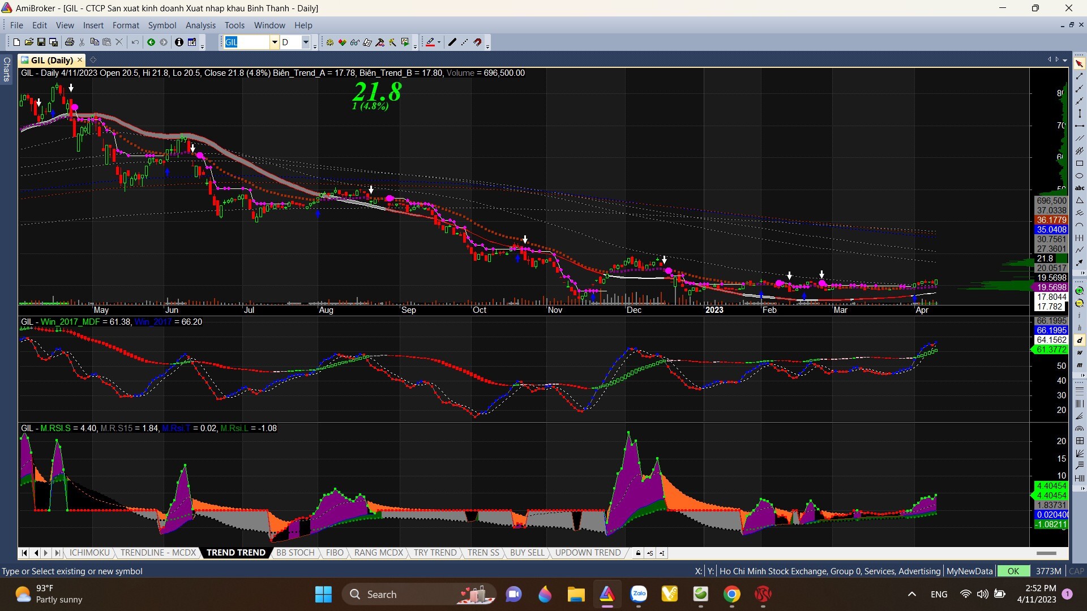Switch to daily 'd' interval button
Screen dimensions: 1087x611
[1080, 340]
